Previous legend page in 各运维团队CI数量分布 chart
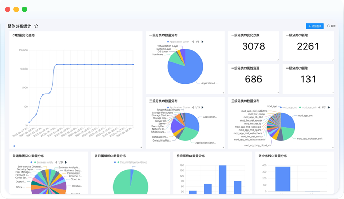Screen dimensions: 344x199 pyautogui.click(x=56, y=162)
